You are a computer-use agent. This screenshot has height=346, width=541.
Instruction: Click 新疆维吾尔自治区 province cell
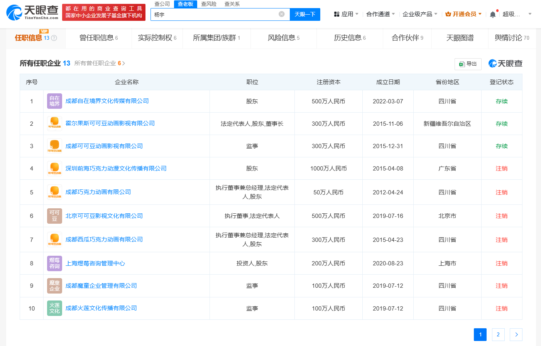click(x=447, y=124)
